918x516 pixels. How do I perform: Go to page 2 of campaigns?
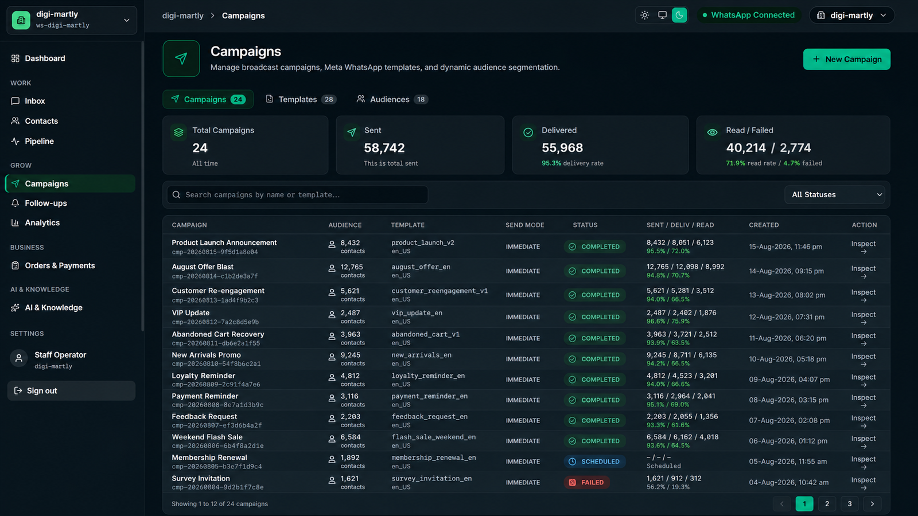click(827, 504)
